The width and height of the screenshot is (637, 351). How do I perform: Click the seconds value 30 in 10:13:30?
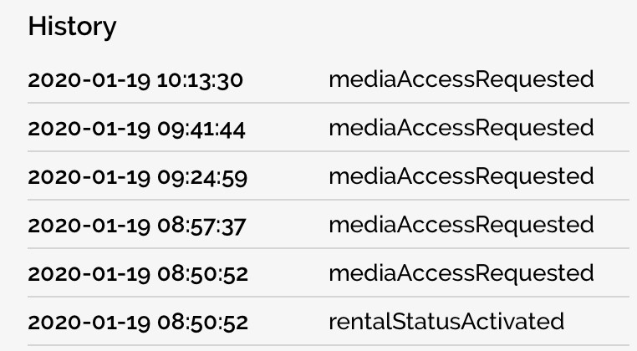pos(230,80)
